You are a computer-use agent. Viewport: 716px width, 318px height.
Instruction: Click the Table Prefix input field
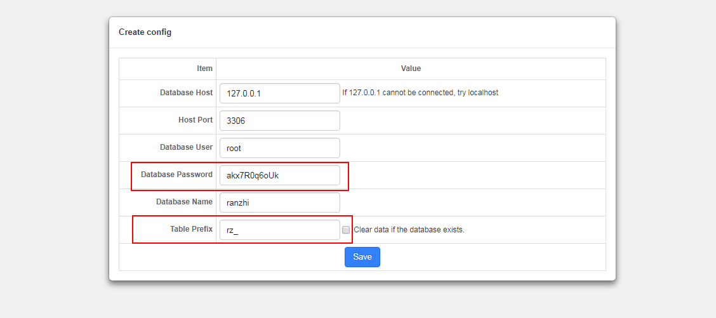(279, 230)
